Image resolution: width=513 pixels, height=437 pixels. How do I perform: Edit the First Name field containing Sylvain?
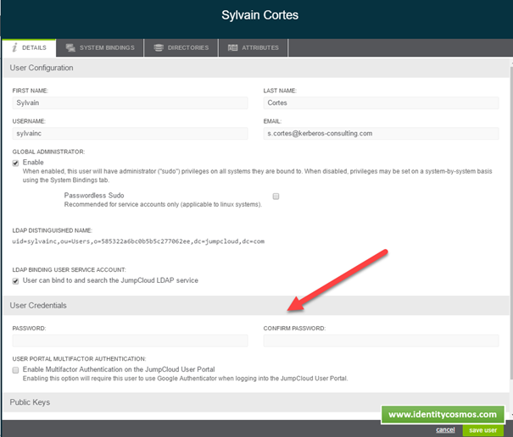tap(131, 102)
